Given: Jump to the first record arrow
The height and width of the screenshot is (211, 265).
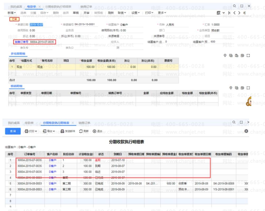Looking at the screenshot, I should click(229, 13).
